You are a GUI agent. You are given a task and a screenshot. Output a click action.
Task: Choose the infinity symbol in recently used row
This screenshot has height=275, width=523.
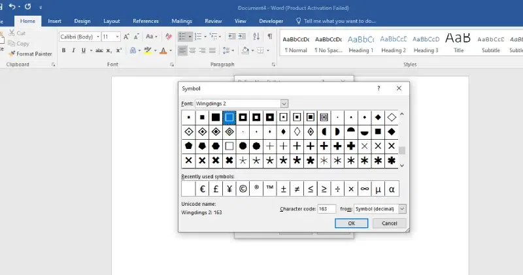364,189
